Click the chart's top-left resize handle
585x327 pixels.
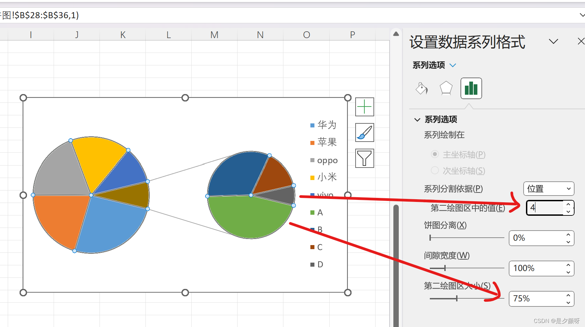23,98
